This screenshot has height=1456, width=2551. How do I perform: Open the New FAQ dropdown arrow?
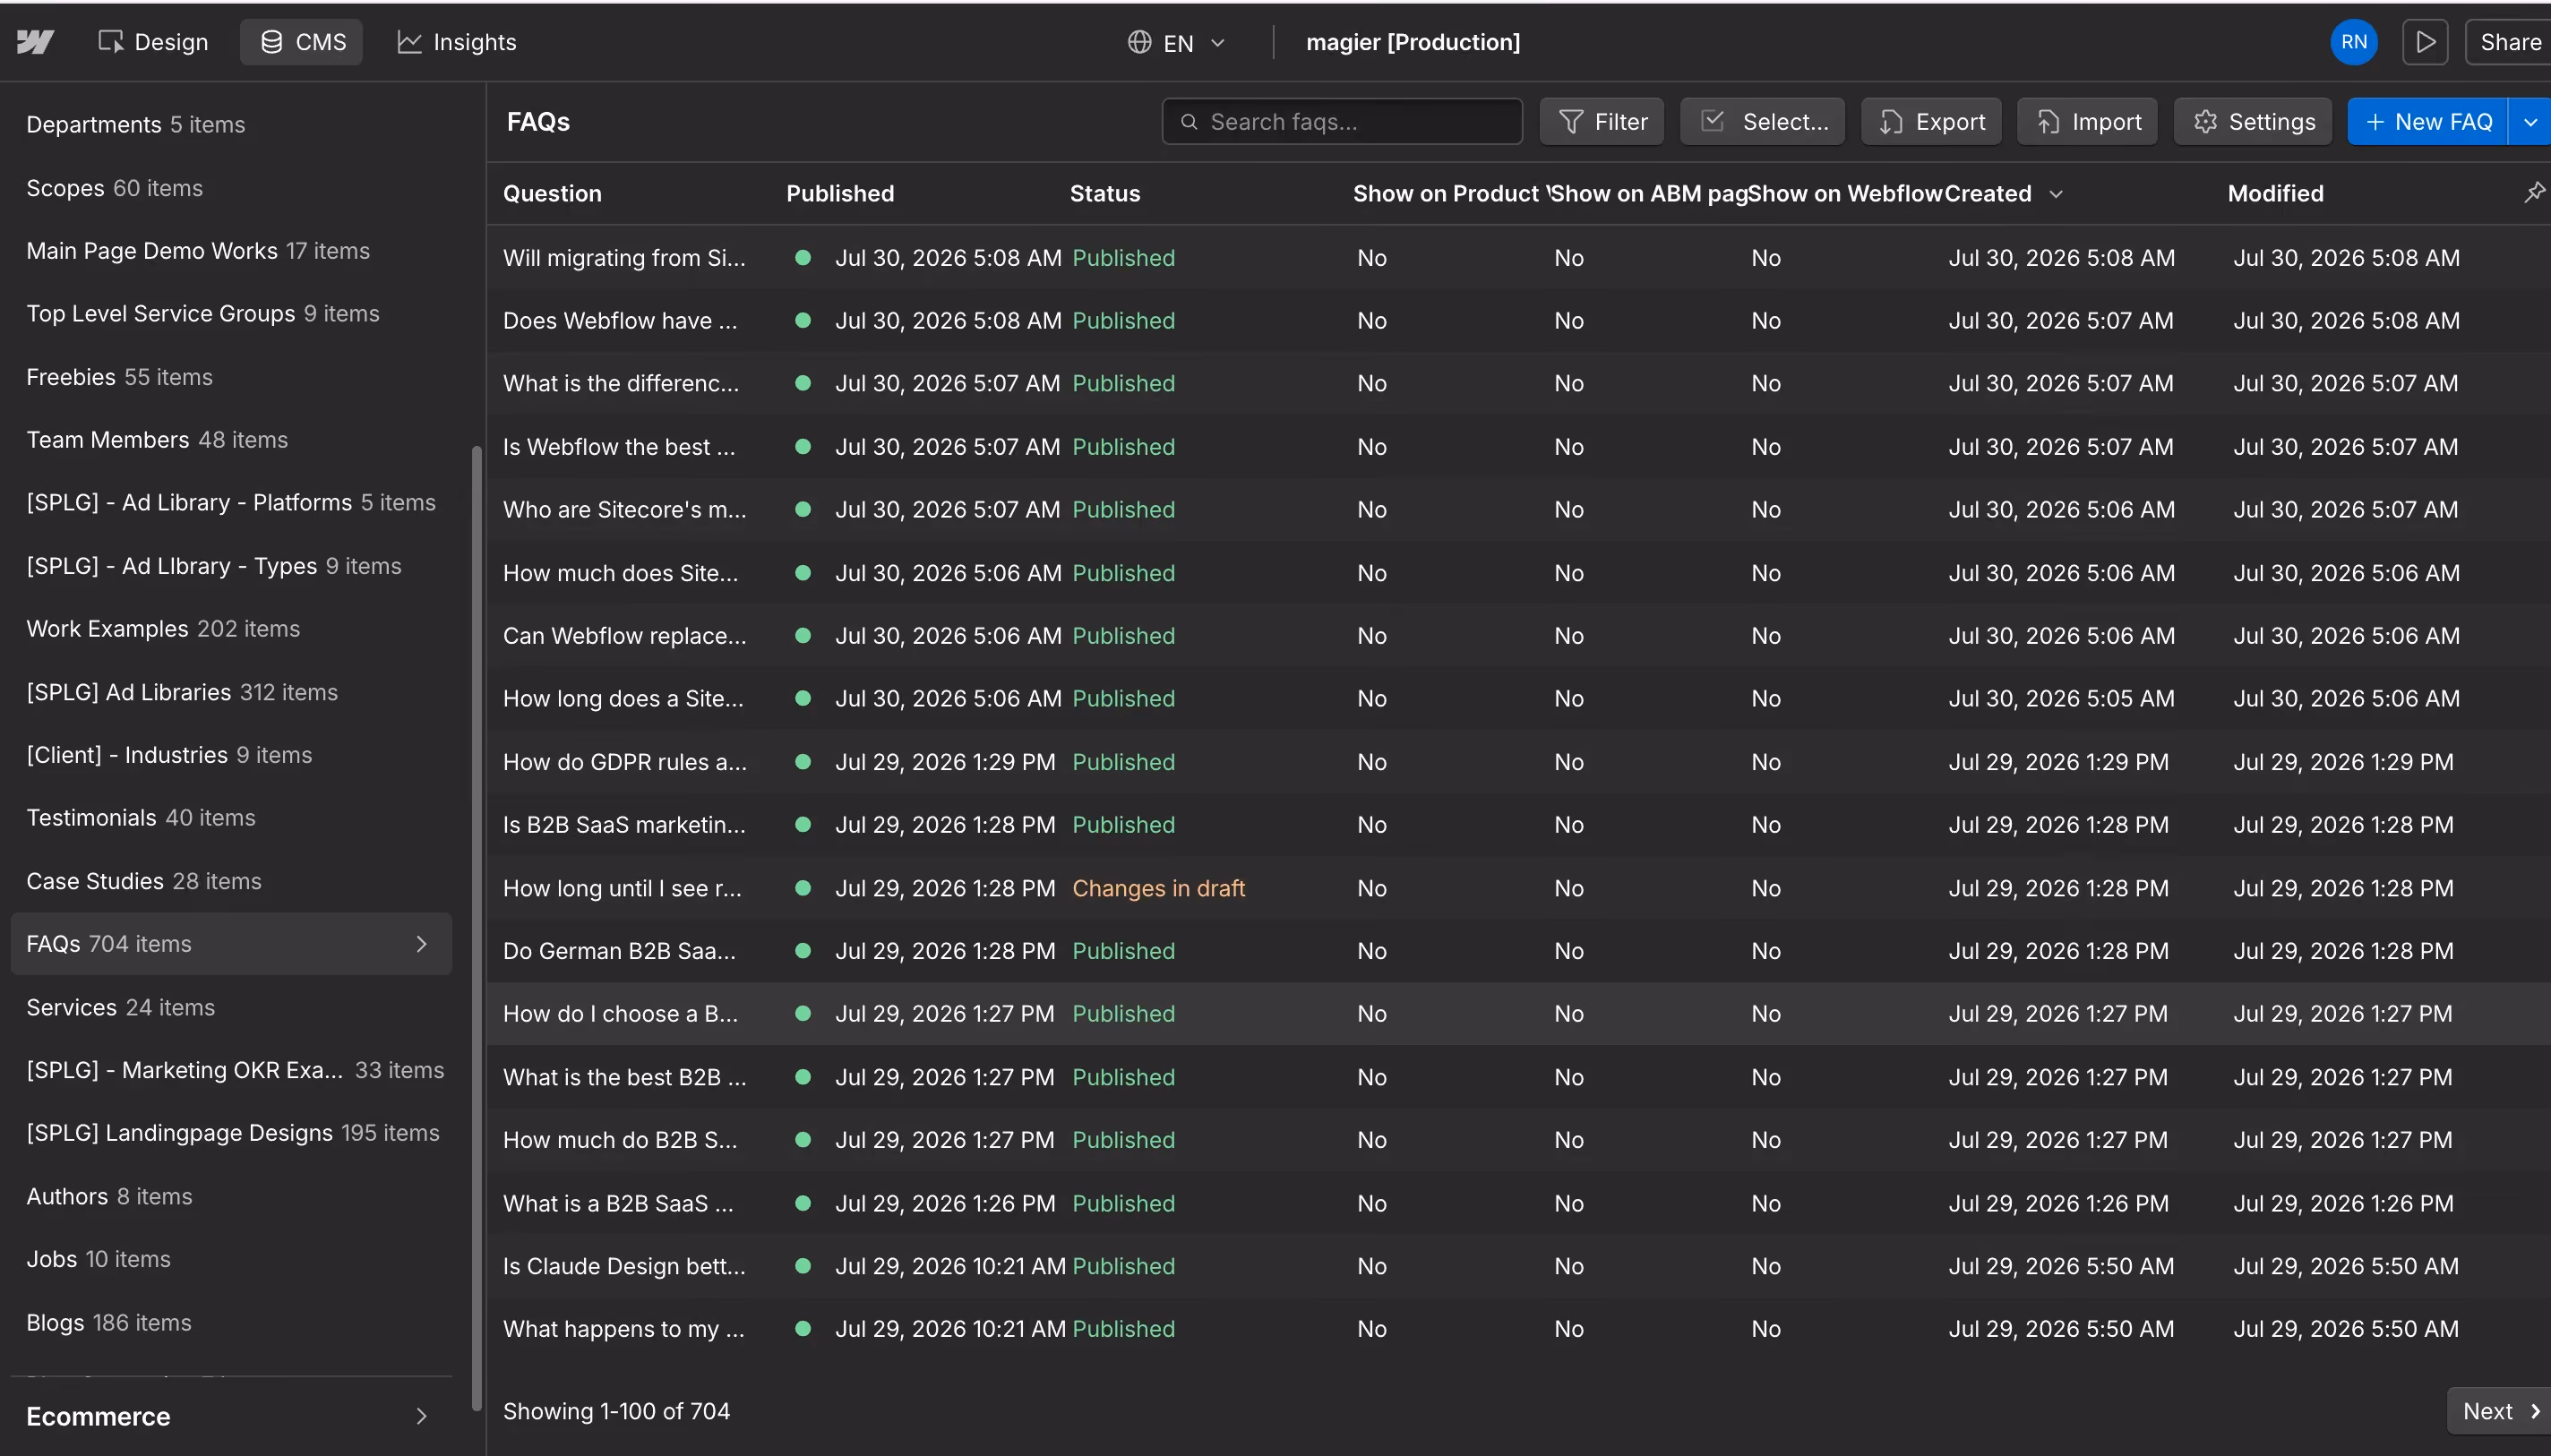[2530, 122]
